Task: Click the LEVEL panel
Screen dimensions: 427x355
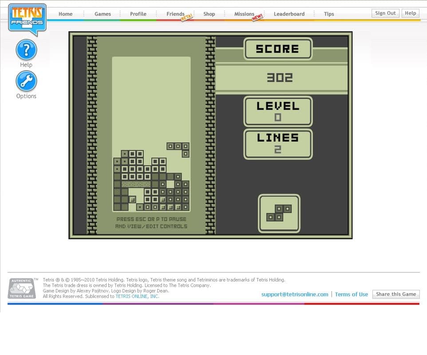Action: point(278,111)
